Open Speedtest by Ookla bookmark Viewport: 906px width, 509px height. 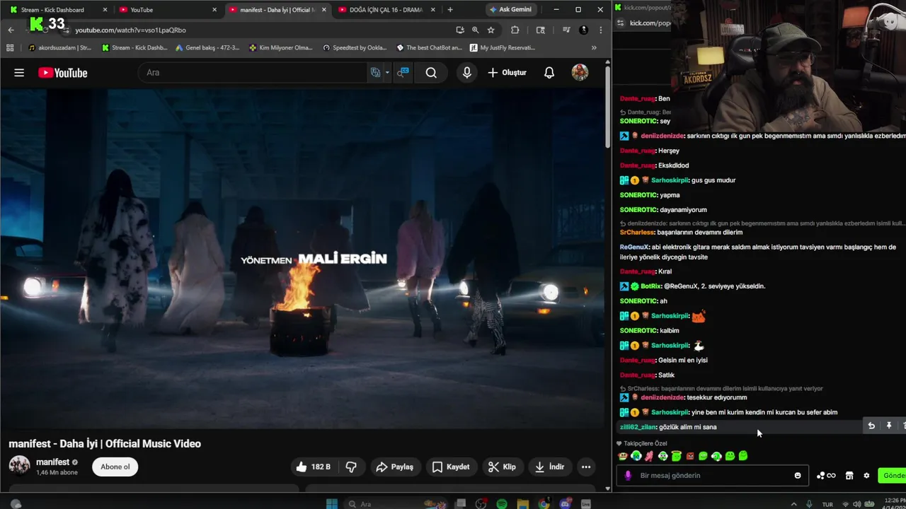pos(355,48)
